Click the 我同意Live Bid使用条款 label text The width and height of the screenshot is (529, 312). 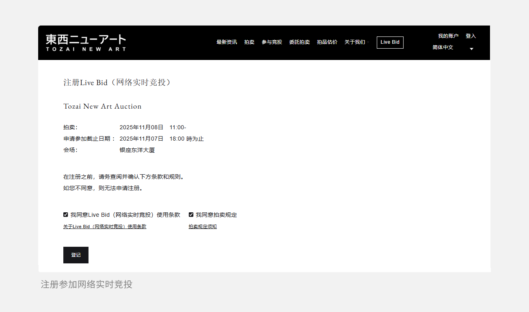(125, 215)
